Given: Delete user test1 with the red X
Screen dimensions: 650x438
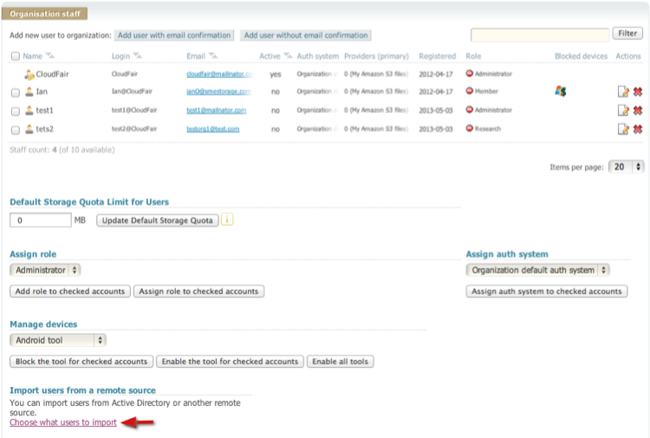Looking at the screenshot, I should tap(637, 110).
